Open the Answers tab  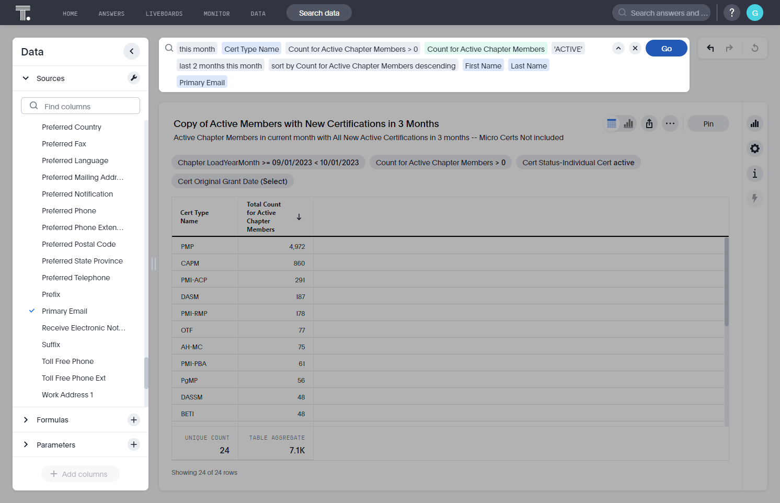pos(111,14)
